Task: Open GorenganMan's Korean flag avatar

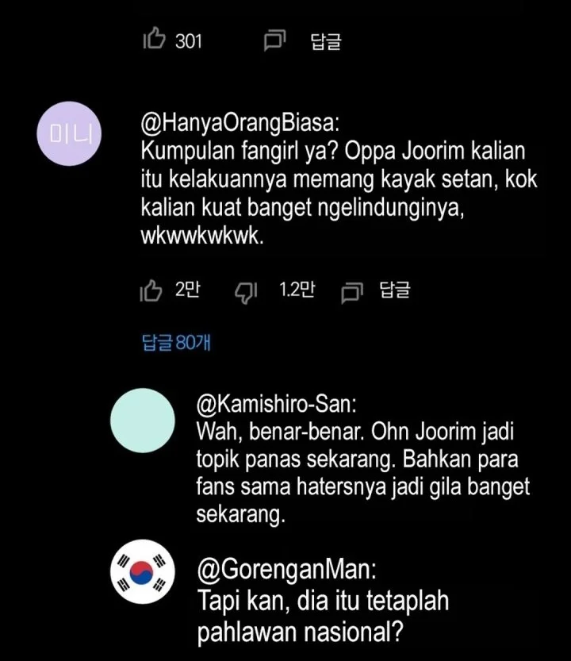Action: 143,571
